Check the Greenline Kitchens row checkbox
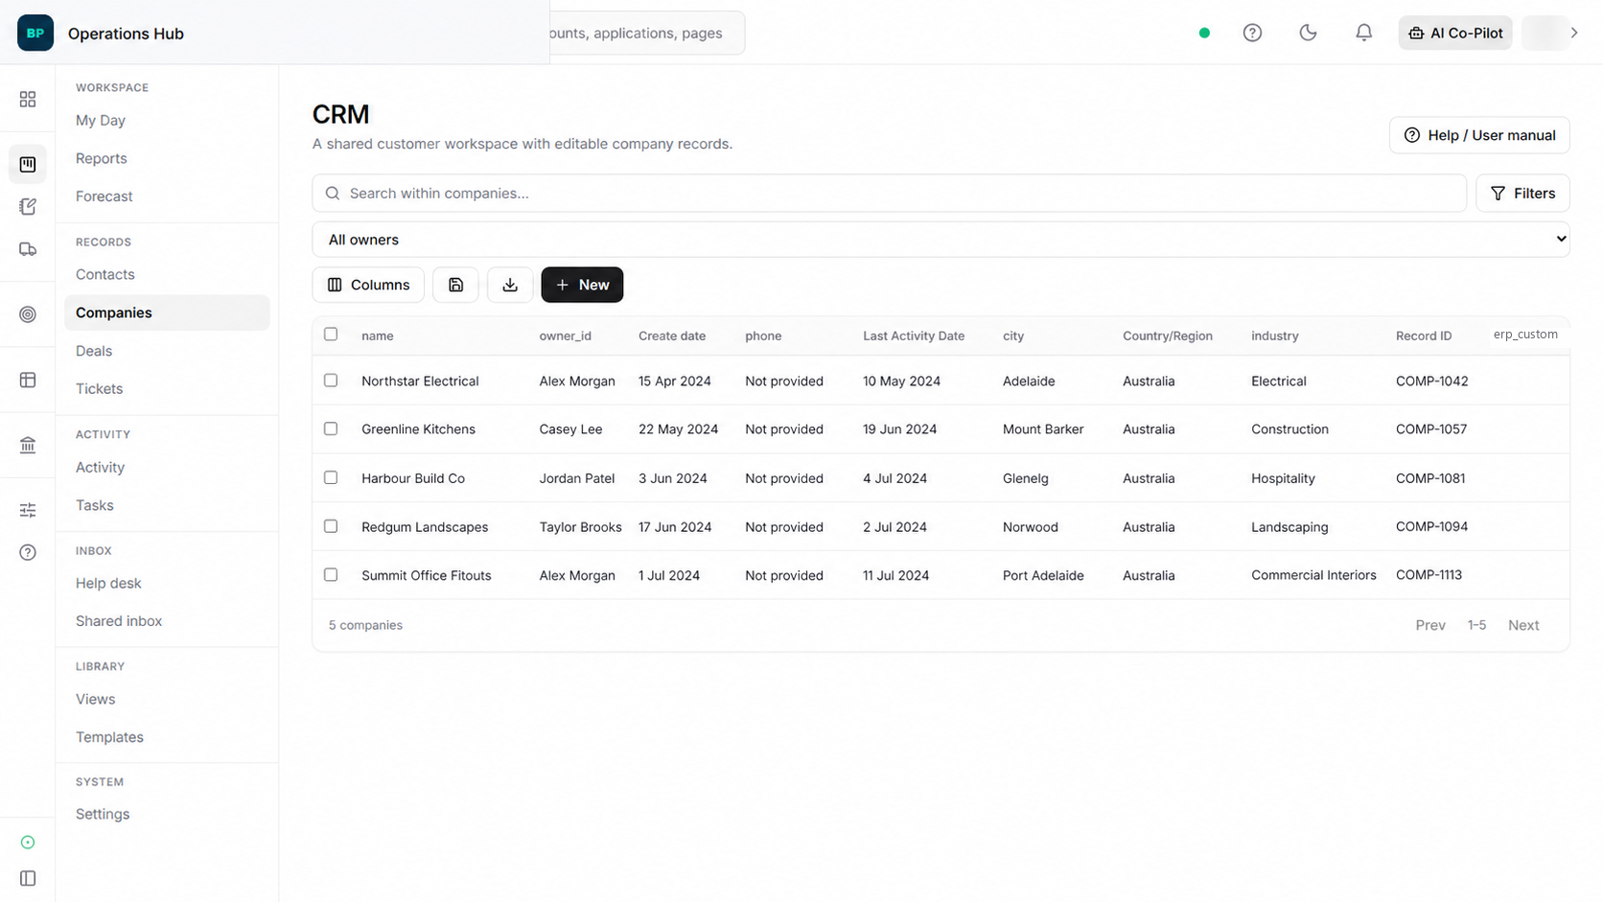1603x902 pixels. point(331,428)
